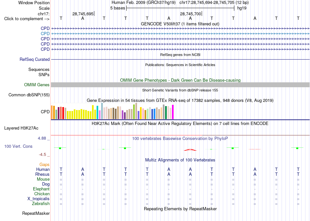This screenshot has height=221, width=310.
Task: Click the RefSeq Curated intron line
Action: tap(180, 59)
